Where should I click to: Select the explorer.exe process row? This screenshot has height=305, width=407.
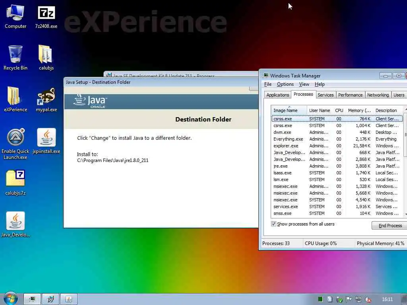[337, 146]
